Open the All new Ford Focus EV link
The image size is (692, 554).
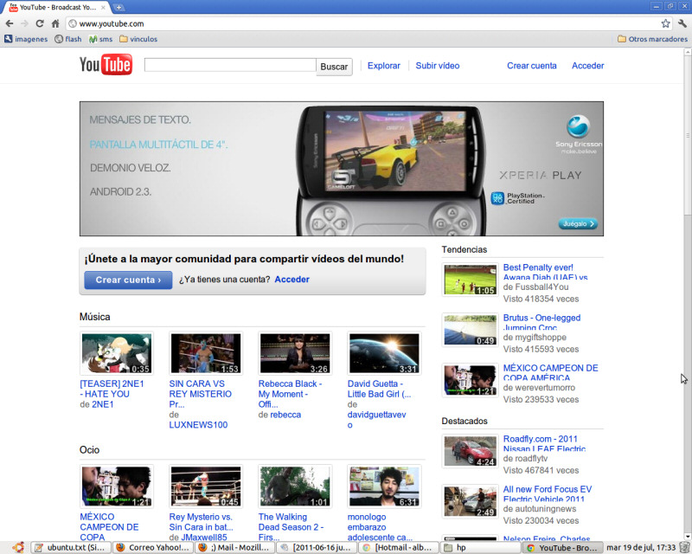548,493
